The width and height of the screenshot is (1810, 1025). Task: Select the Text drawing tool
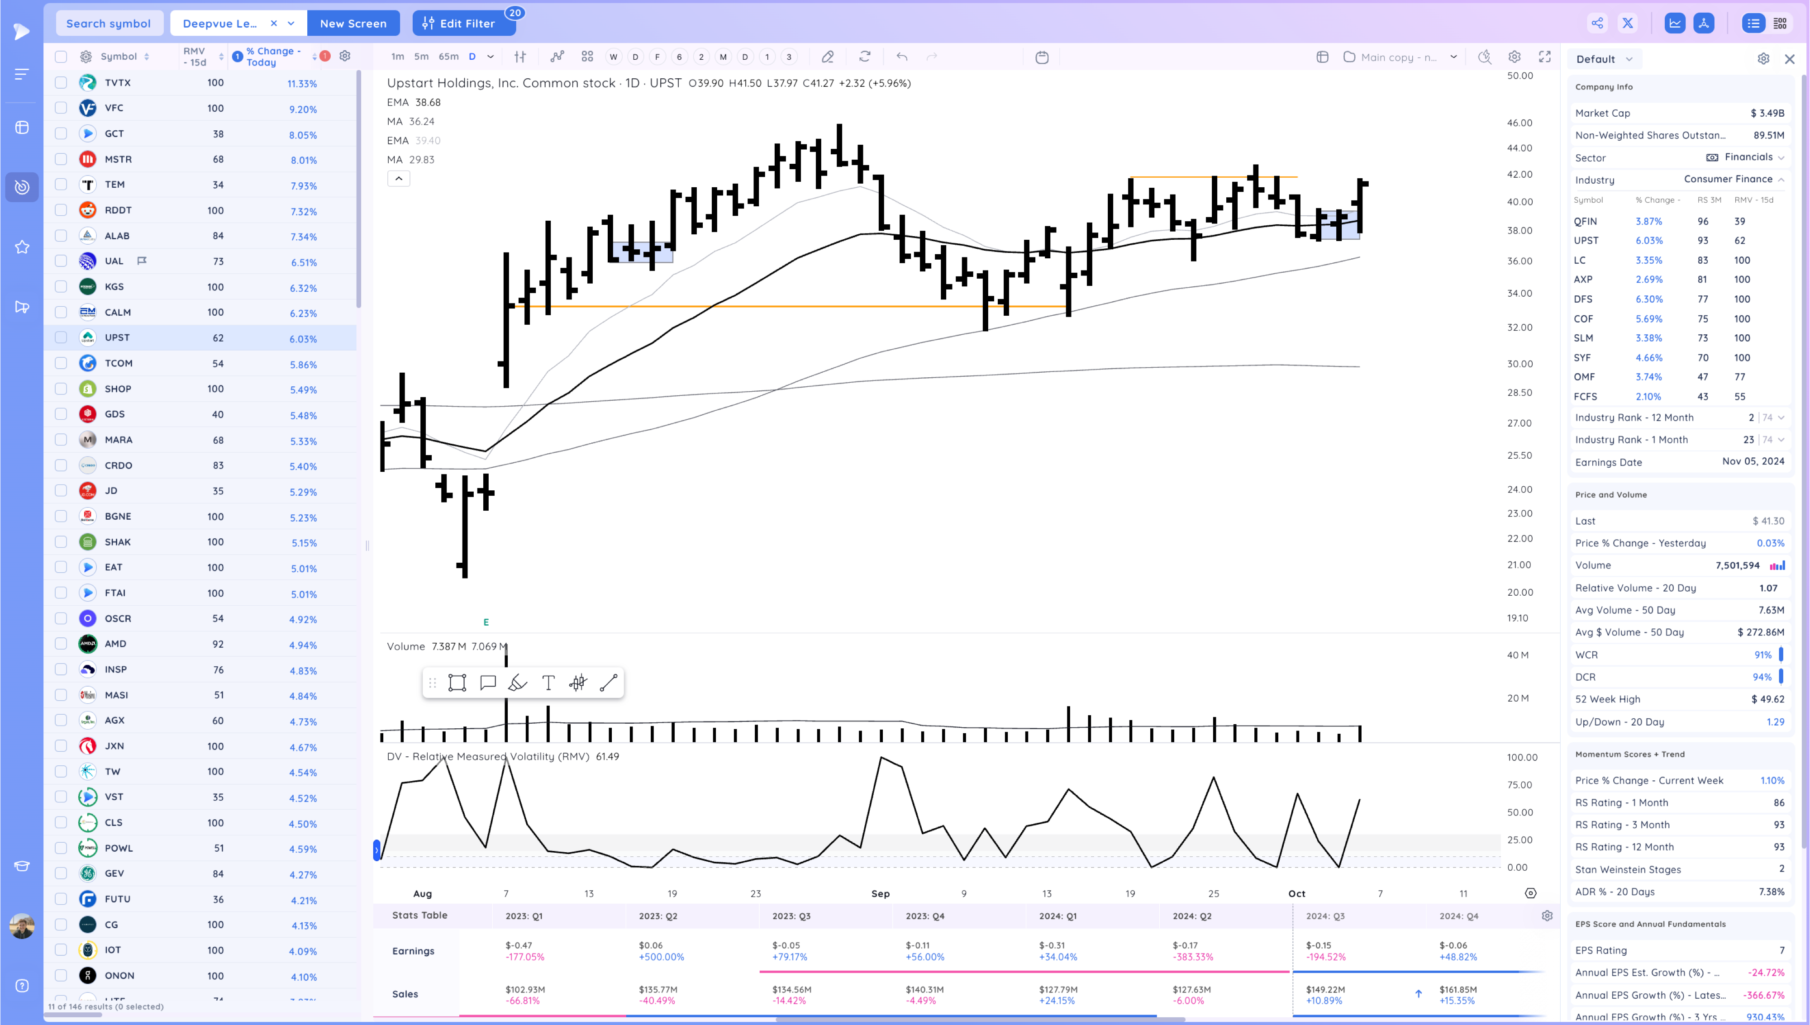click(548, 682)
